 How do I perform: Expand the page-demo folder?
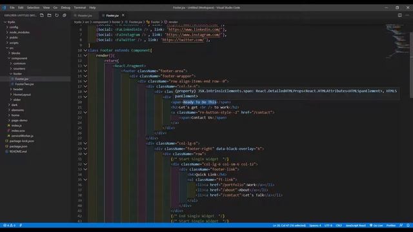coord(19,121)
